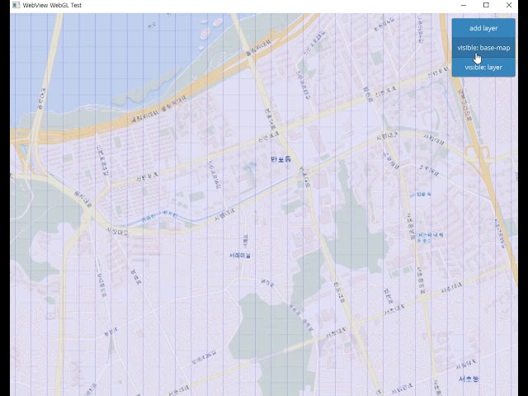Maximize the WebView WebGL Test window
This screenshot has height=396, width=528.
click(486, 5)
